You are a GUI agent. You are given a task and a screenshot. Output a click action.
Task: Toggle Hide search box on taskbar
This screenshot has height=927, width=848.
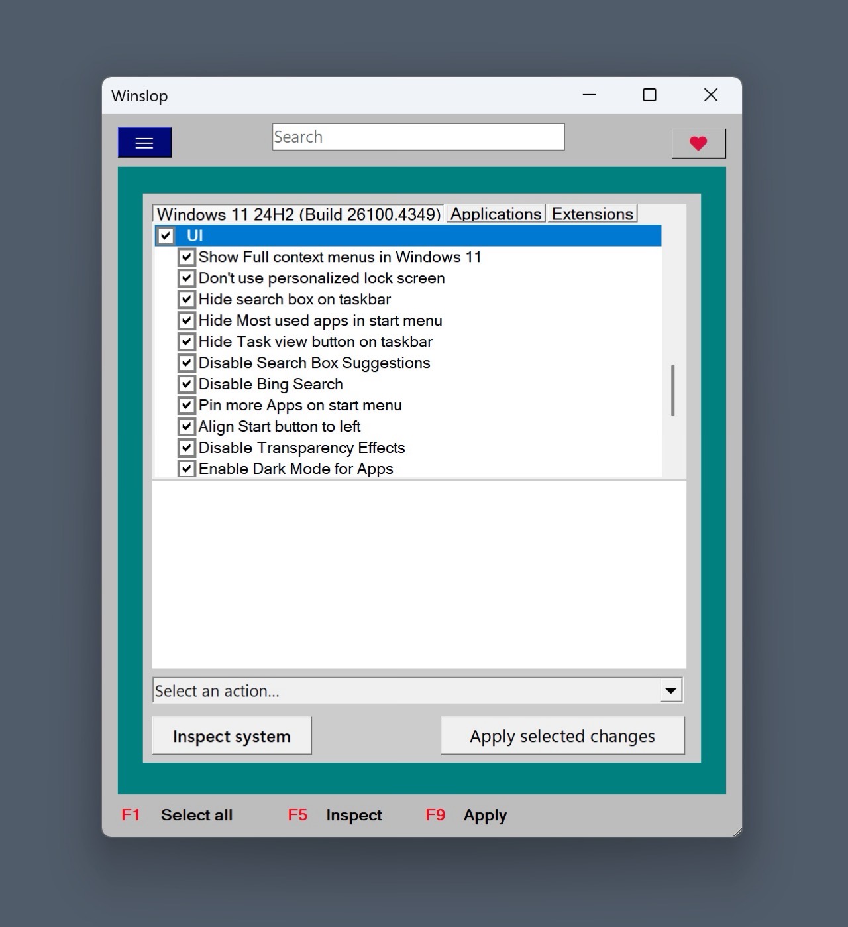[187, 300]
